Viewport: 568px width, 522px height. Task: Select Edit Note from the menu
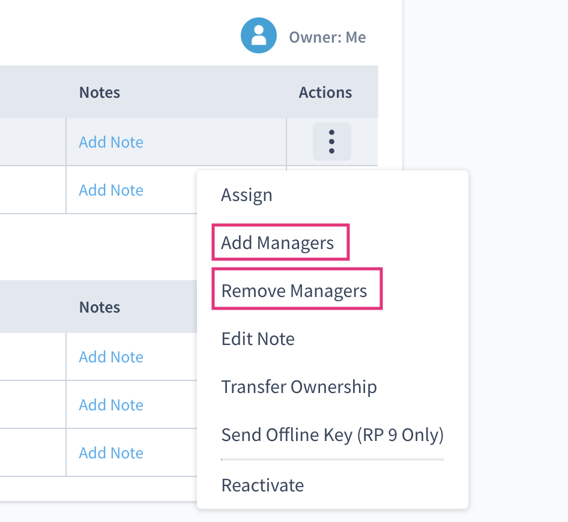[x=258, y=339]
